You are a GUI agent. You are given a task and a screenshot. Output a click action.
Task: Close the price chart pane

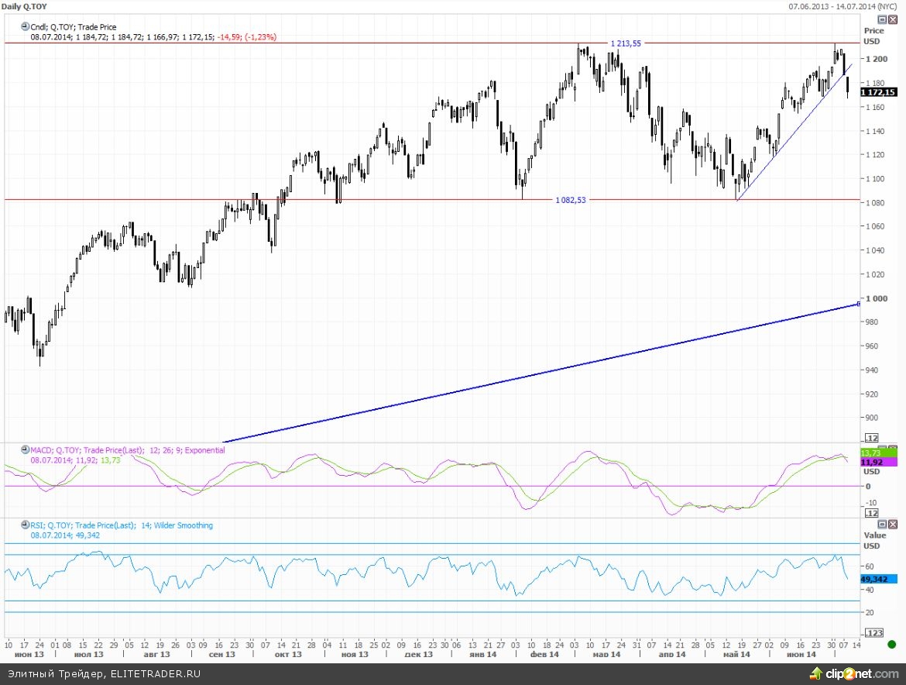coord(893,19)
